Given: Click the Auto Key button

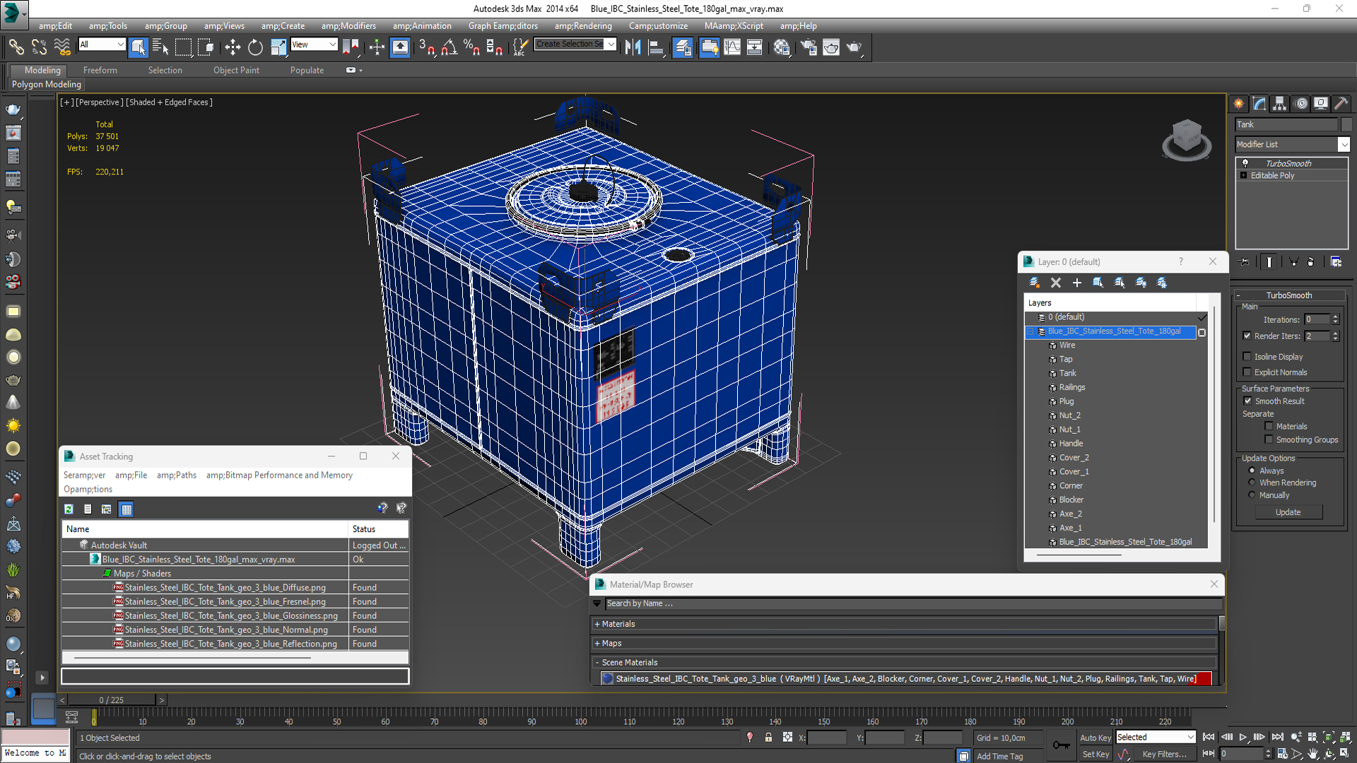Looking at the screenshot, I should (1095, 738).
